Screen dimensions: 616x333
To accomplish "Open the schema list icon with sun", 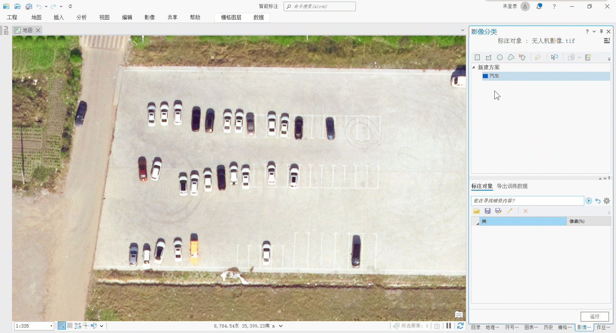I will point(588,57).
